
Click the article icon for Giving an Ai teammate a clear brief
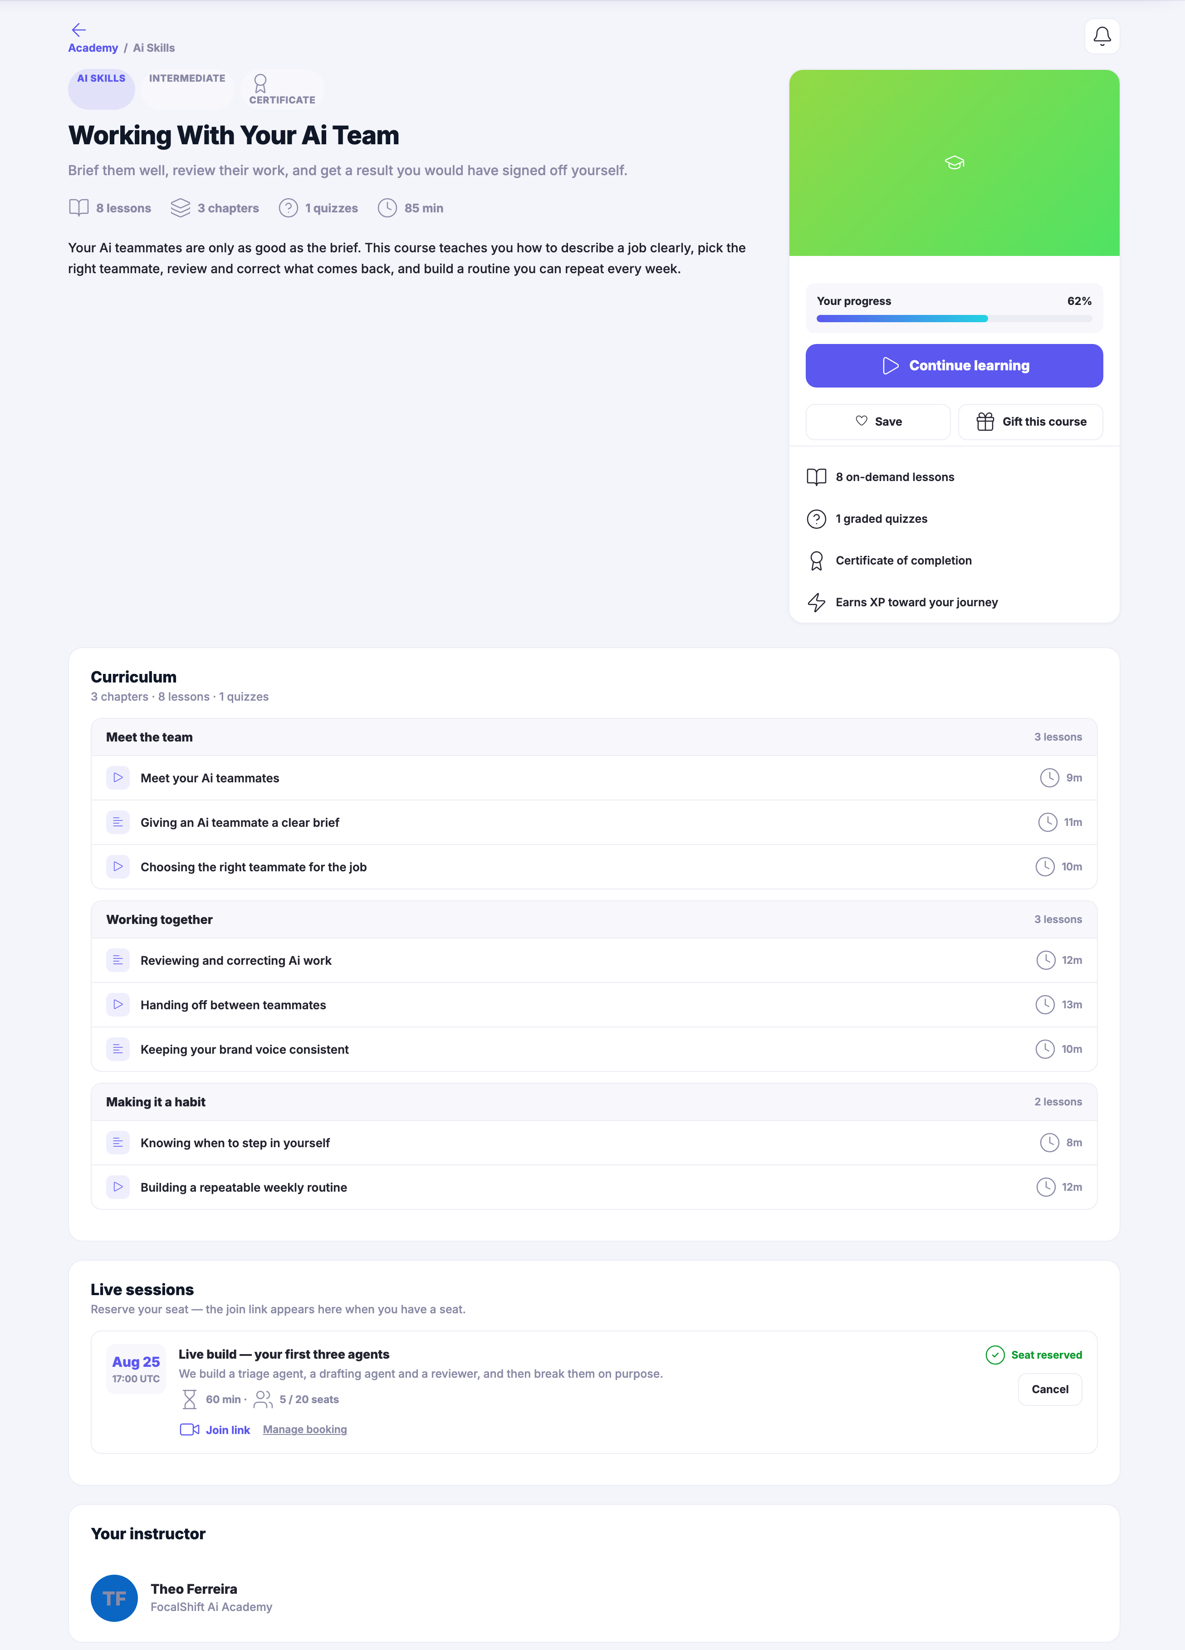[118, 822]
